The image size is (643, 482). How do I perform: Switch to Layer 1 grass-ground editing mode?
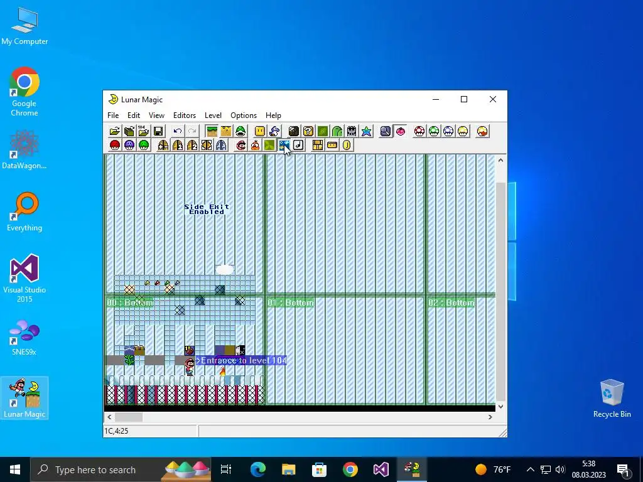(212, 131)
